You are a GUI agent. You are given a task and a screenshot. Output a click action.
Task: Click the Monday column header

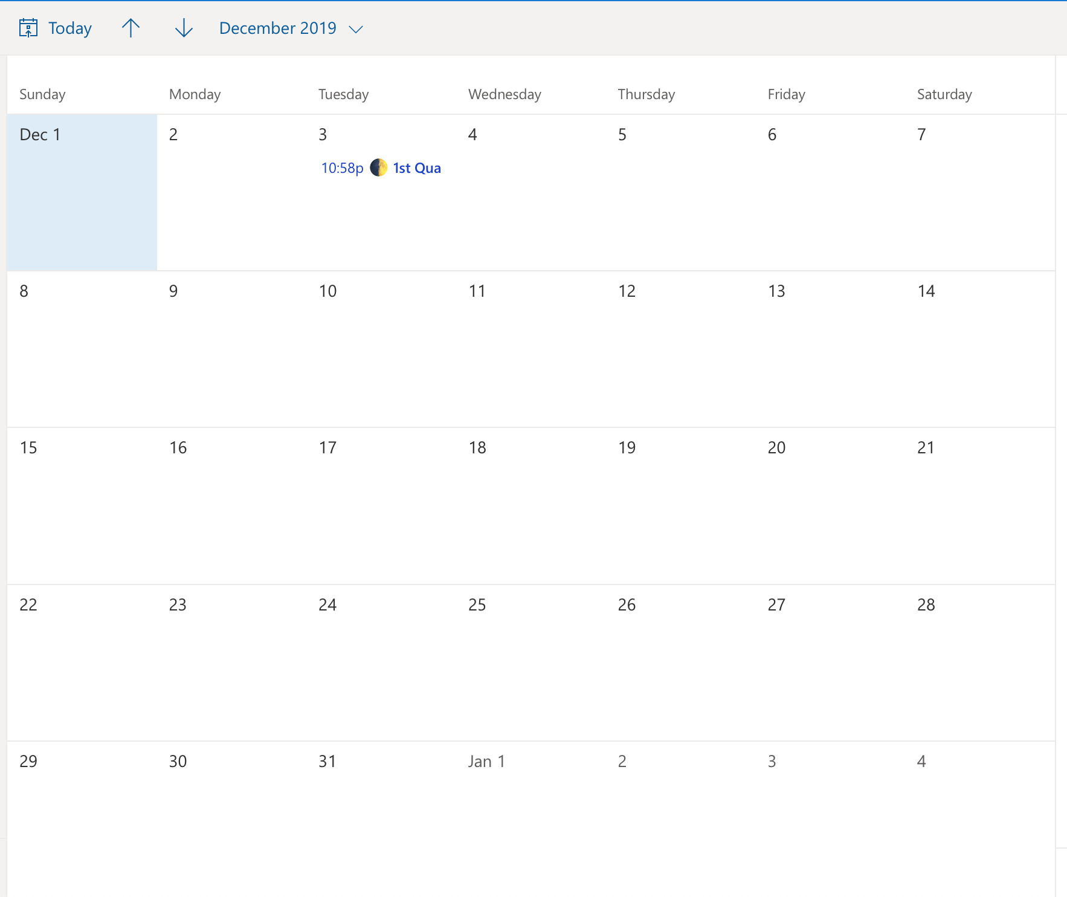195,94
